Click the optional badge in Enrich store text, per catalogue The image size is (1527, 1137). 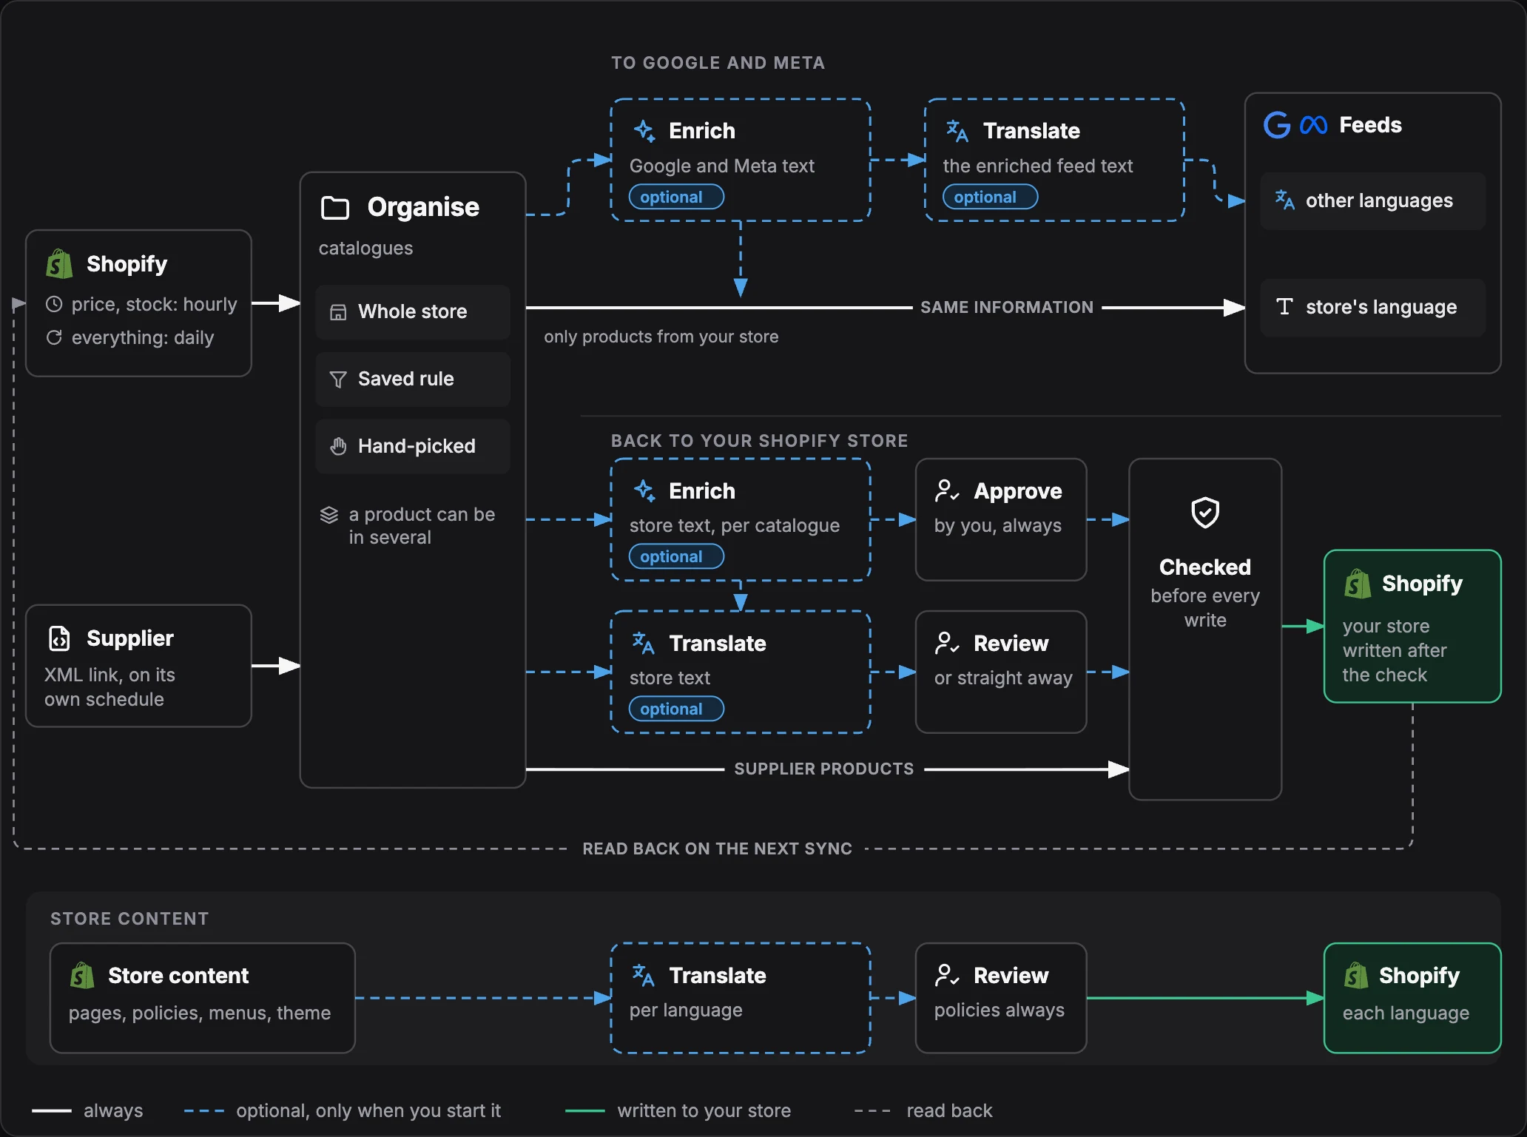click(x=676, y=556)
